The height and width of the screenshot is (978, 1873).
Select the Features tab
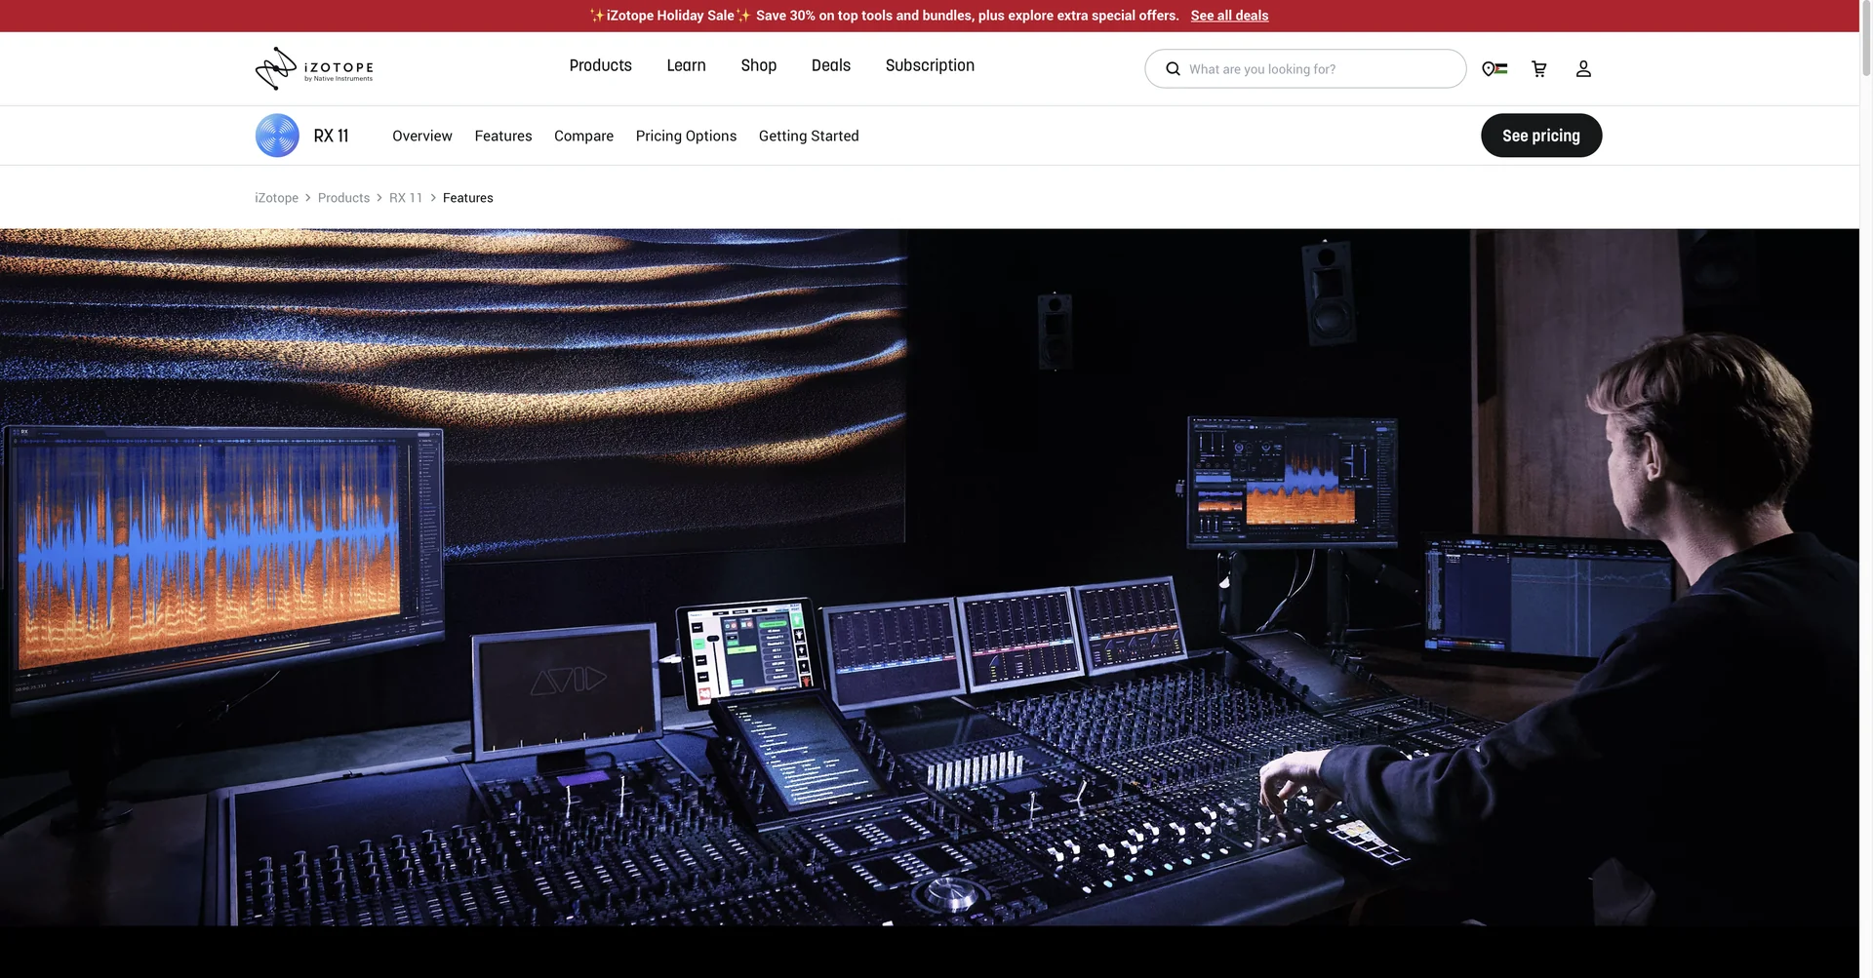(x=503, y=136)
